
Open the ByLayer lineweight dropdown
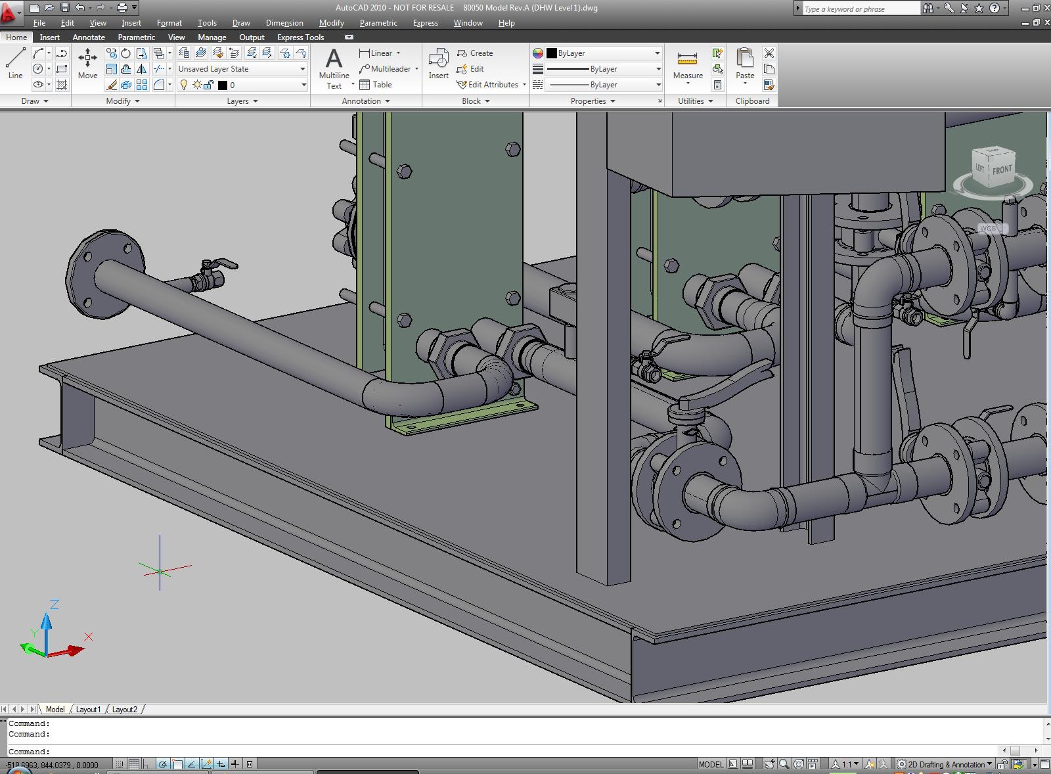coord(604,69)
